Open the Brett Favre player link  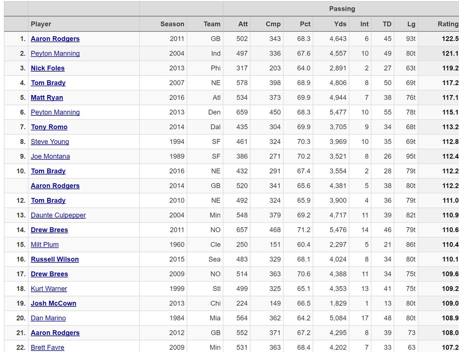47,347
